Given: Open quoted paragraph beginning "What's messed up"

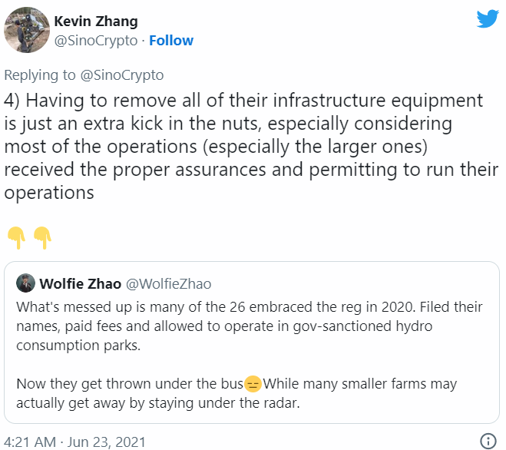Looking at the screenshot, I should point(250,326).
